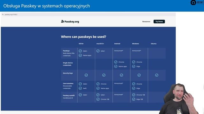Click Chrome 108 checkmark in autofill row, Windows
The width and height of the screenshot is (204, 114).
[x=134, y=95]
